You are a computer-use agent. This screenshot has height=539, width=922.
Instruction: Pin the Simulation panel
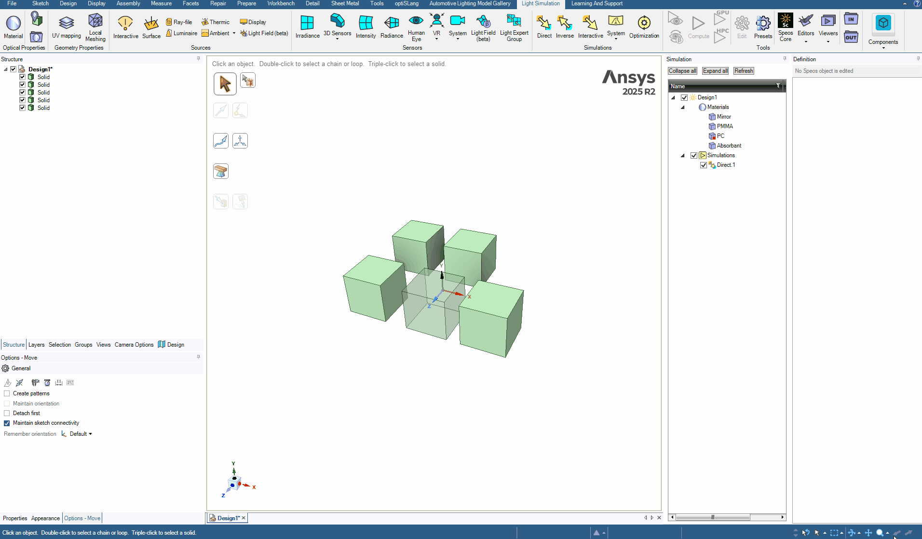785,59
